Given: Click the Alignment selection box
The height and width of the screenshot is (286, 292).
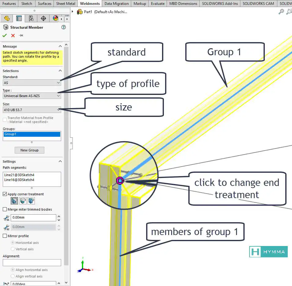Looking at the screenshot, I should 32,262.
